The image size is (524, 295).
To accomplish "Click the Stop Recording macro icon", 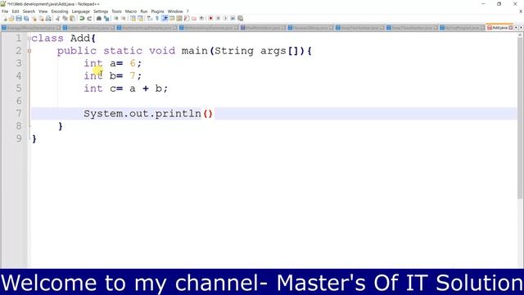I will point(219,18).
